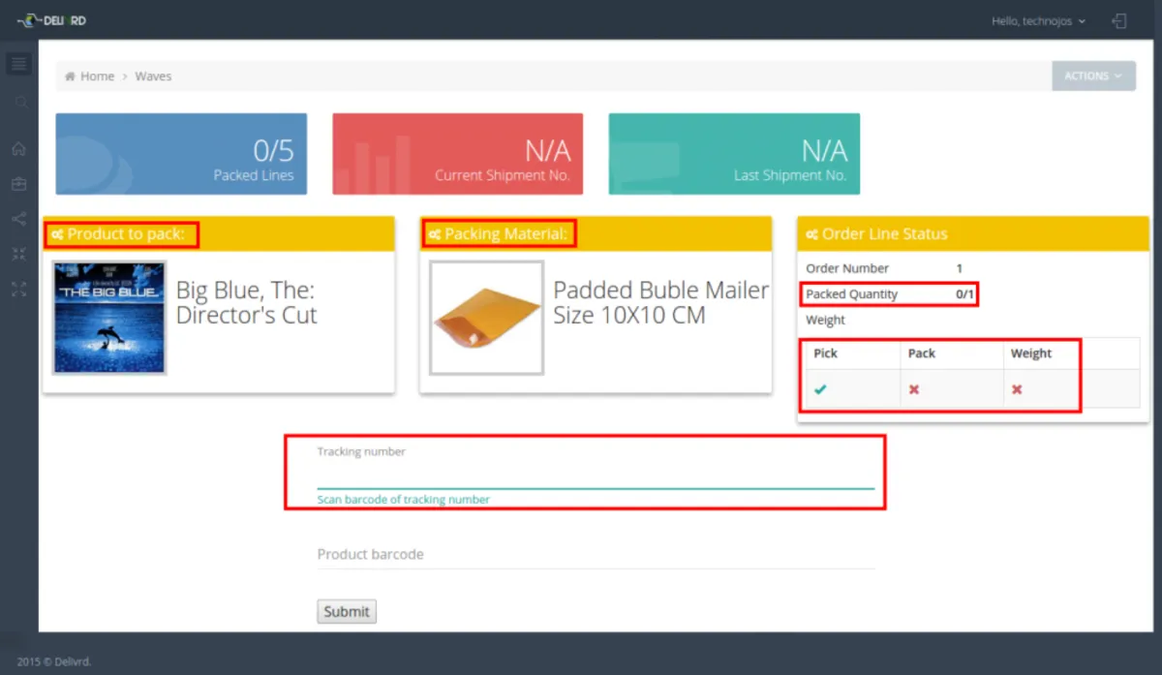Click the Submit button
The height and width of the screenshot is (675, 1162).
pos(347,611)
